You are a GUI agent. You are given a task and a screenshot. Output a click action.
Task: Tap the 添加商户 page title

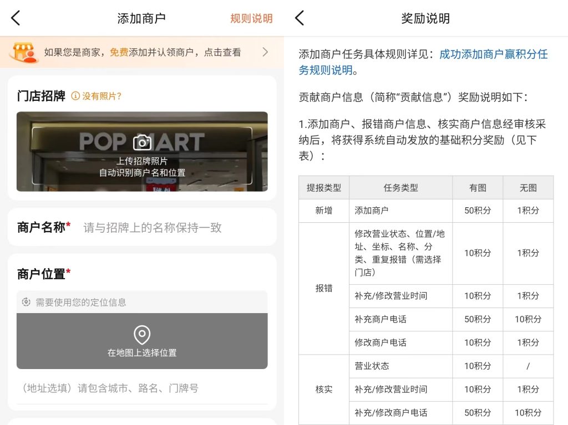tap(141, 18)
